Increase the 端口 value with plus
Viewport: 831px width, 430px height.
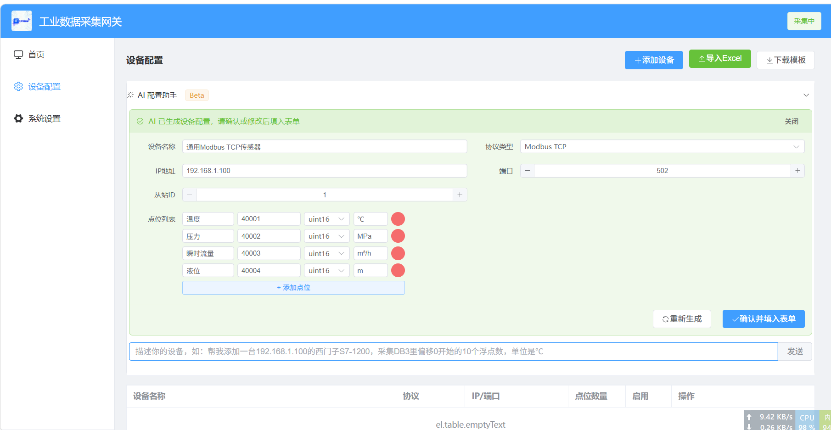tap(798, 171)
